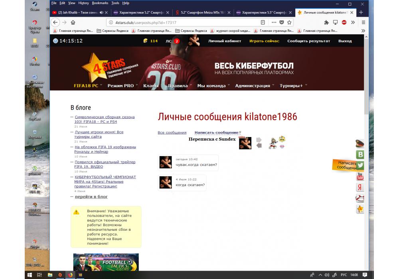Click the message direction arrows icon
Viewport: 399px width, 279px height.
(259, 143)
